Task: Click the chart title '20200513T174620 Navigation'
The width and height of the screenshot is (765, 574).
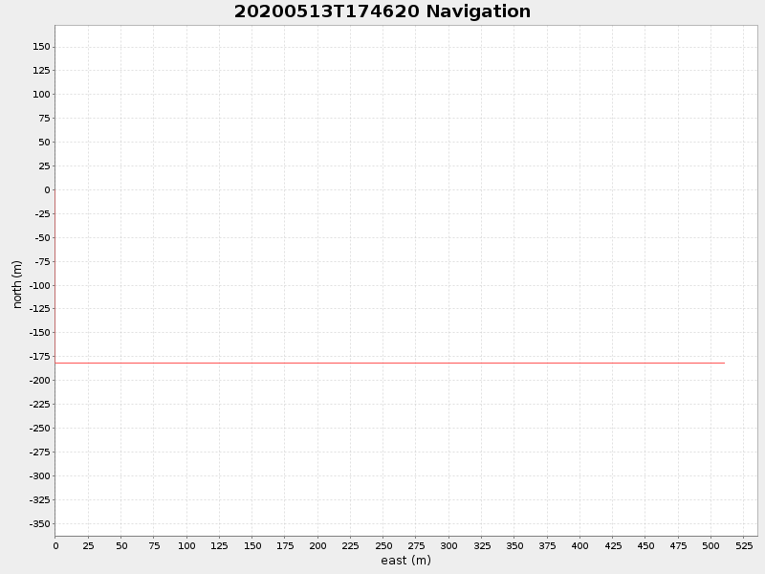Action: click(382, 11)
